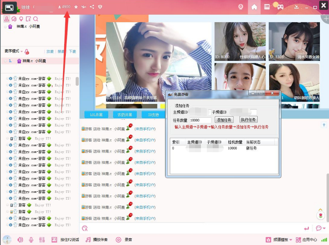The width and height of the screenshot is (329, 245).
Task: Click the speech bubble icon right of chat input
Action: (318, 228)
